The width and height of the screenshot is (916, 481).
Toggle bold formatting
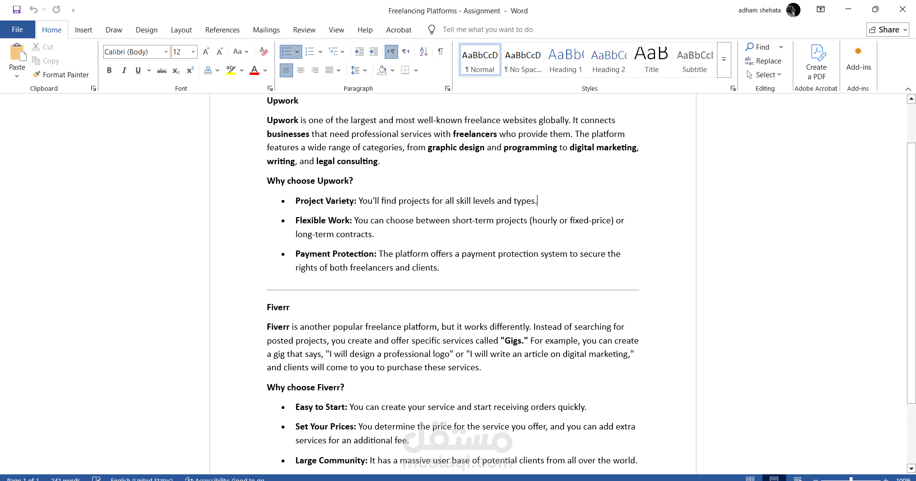tap(109, 70)
